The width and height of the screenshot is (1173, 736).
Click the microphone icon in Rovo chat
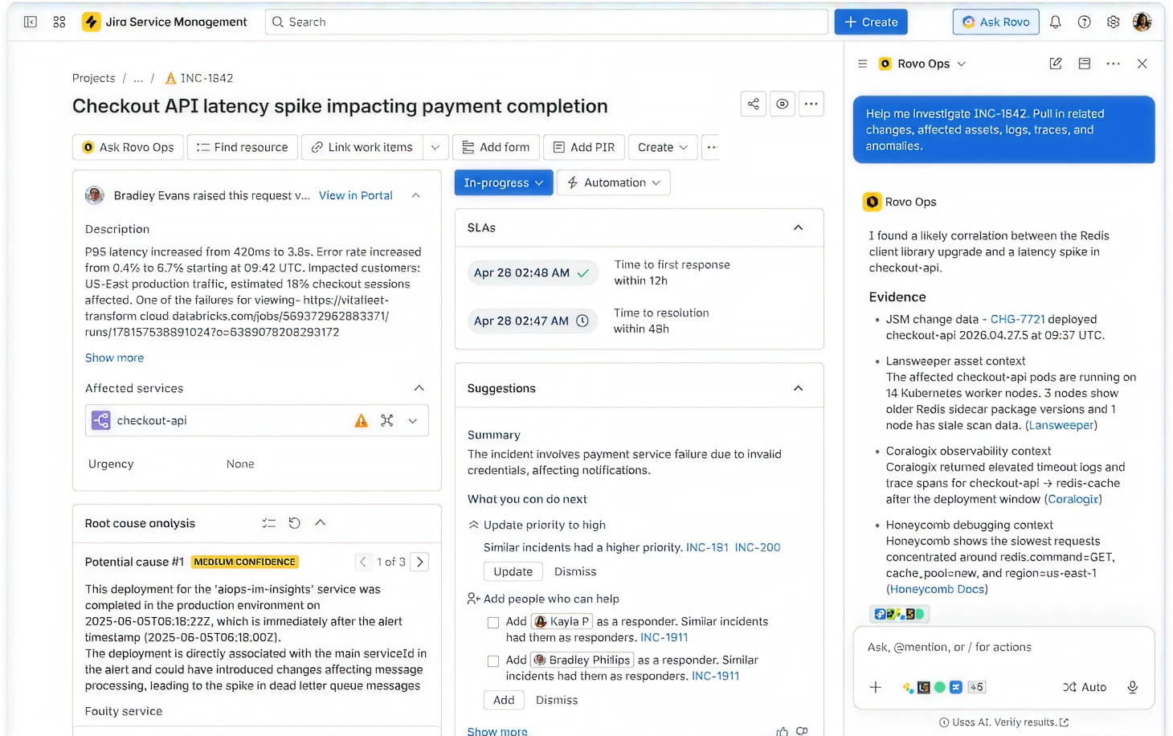(1133, 687)
